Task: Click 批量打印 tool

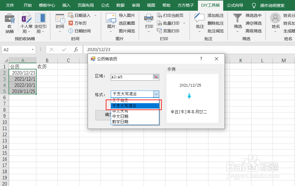Action: (x=168, y=23)
